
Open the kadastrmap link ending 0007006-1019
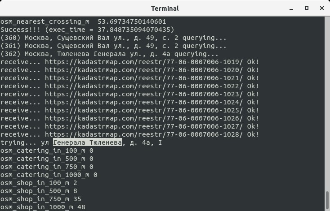coord(144,62)
